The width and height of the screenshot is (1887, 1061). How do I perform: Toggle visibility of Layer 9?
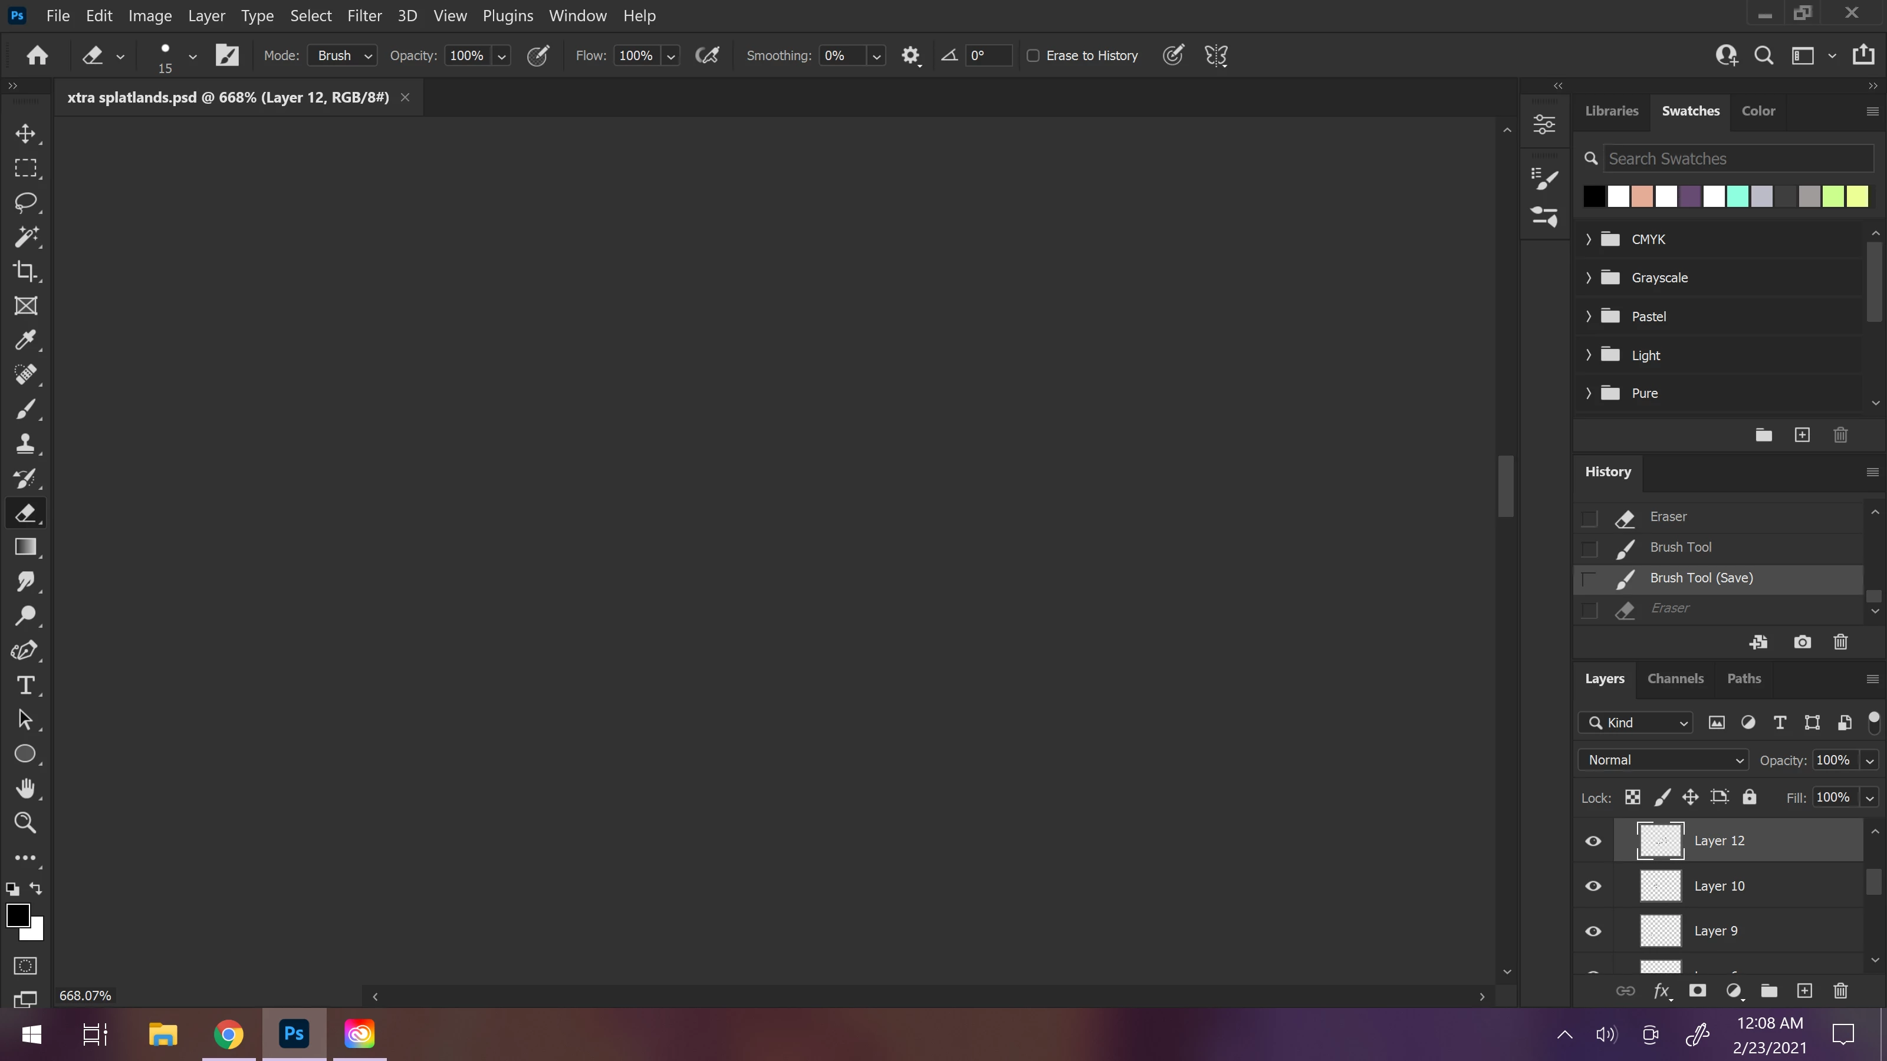pyautogui.click(x=1593, y=931)
